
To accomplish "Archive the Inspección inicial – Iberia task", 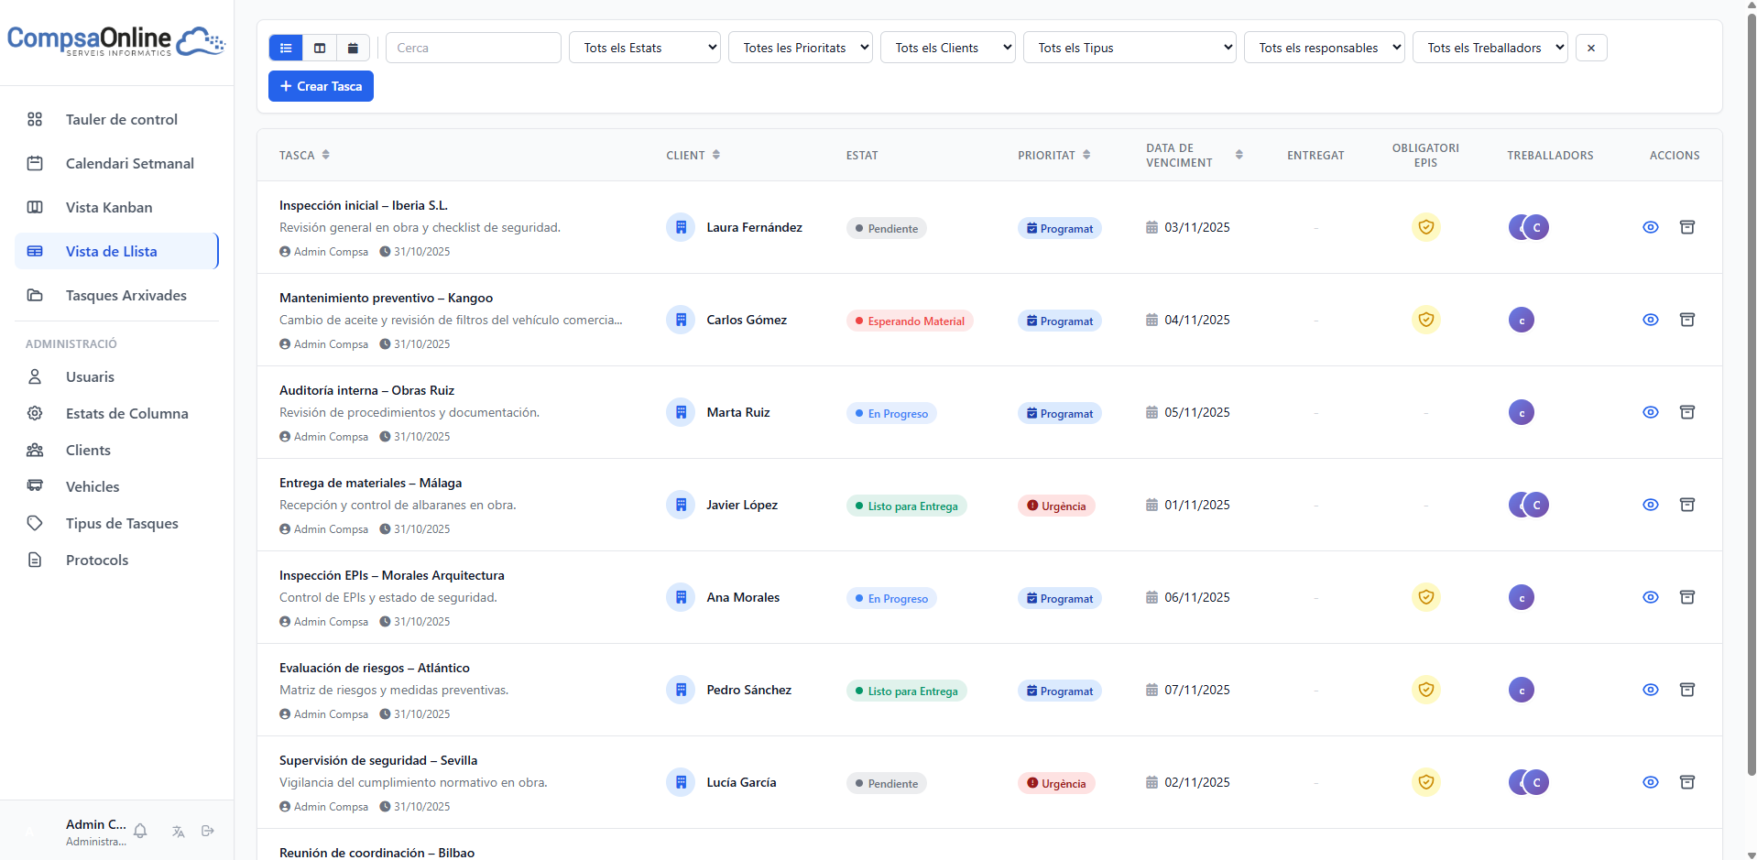I will click(1687, 227).
